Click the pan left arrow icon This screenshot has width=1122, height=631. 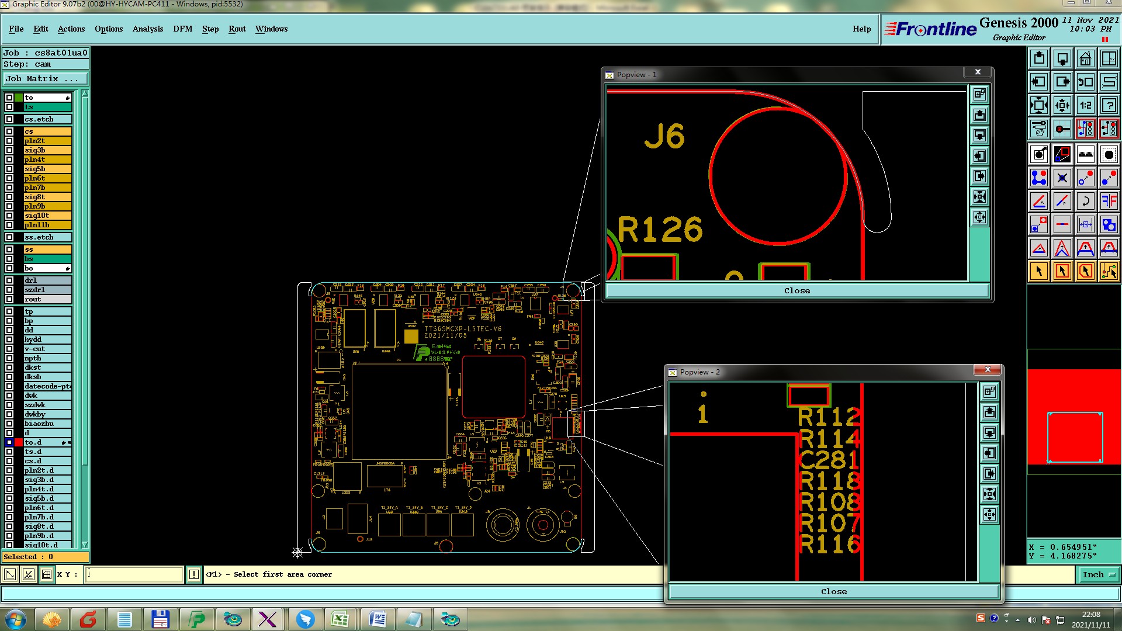(1039, 82)
